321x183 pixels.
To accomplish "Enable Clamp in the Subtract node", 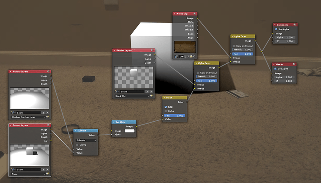I will [77, 144].
